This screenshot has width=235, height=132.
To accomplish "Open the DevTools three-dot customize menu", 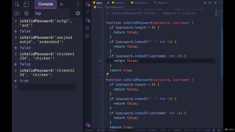I will pyautogui.click(x=78, y=4).
